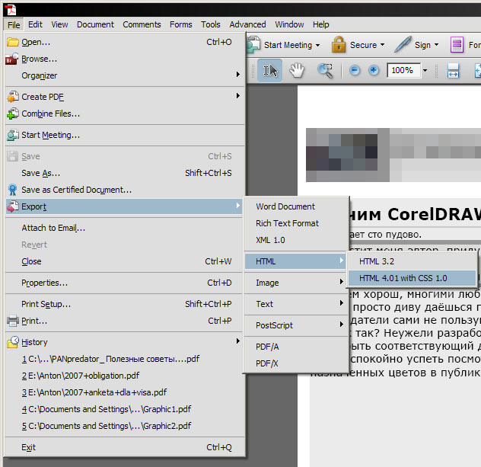Click the Adobe Acrobat title bar icon

[x=11, y=9]
